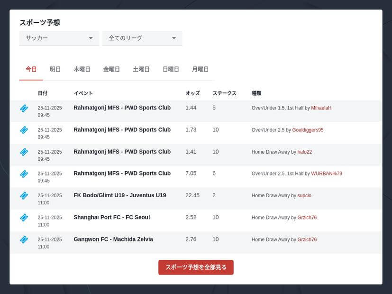Open MihaelaH's profile link
Screen dimensions: 392x294
tap(321, 108)
